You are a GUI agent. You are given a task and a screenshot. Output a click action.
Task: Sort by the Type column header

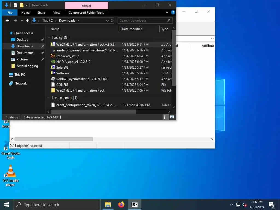coord(164,29)
